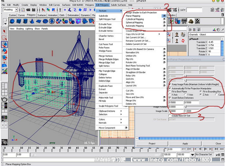This screenshot has width=226, height=166.
Task: Choose Extrude Face menu item
Action: (105, 24)
